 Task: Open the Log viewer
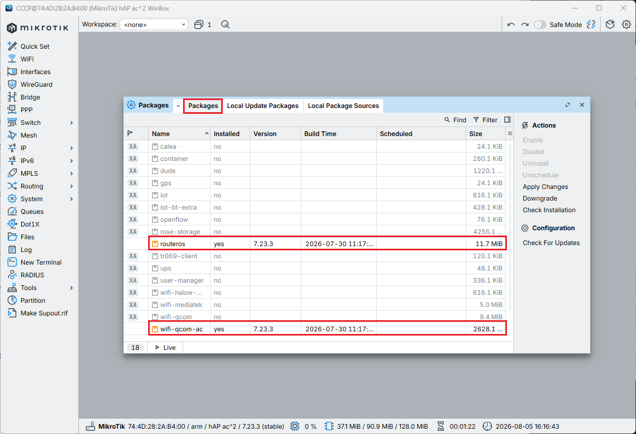[x=26, y=250]
